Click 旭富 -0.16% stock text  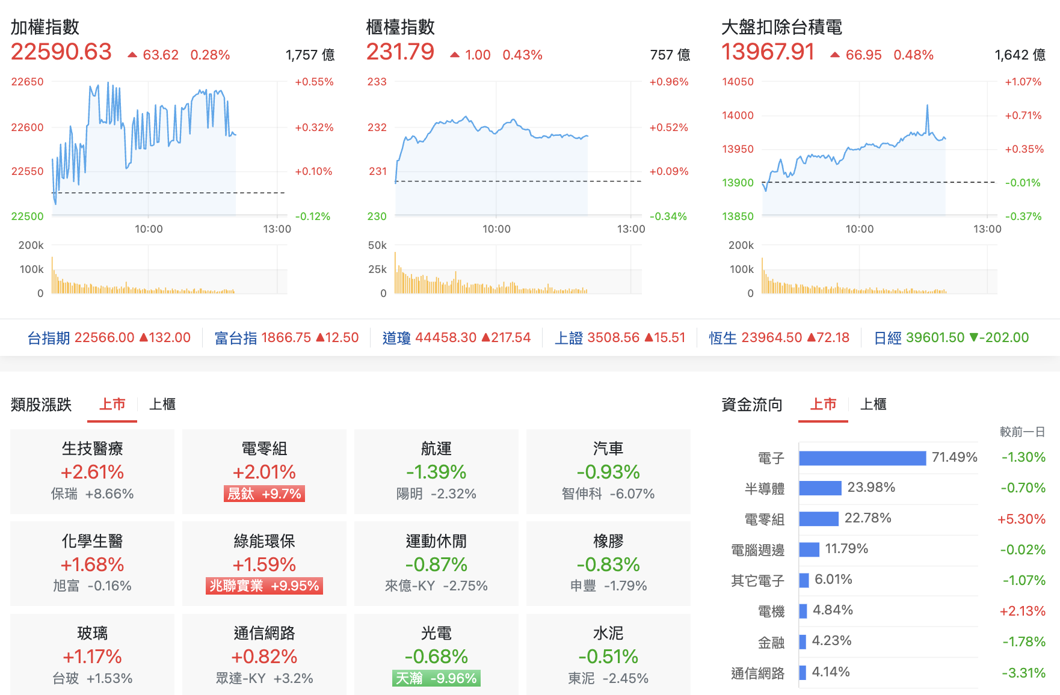click(93, 586)
